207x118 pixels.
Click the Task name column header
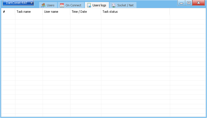tap(29, 12)
